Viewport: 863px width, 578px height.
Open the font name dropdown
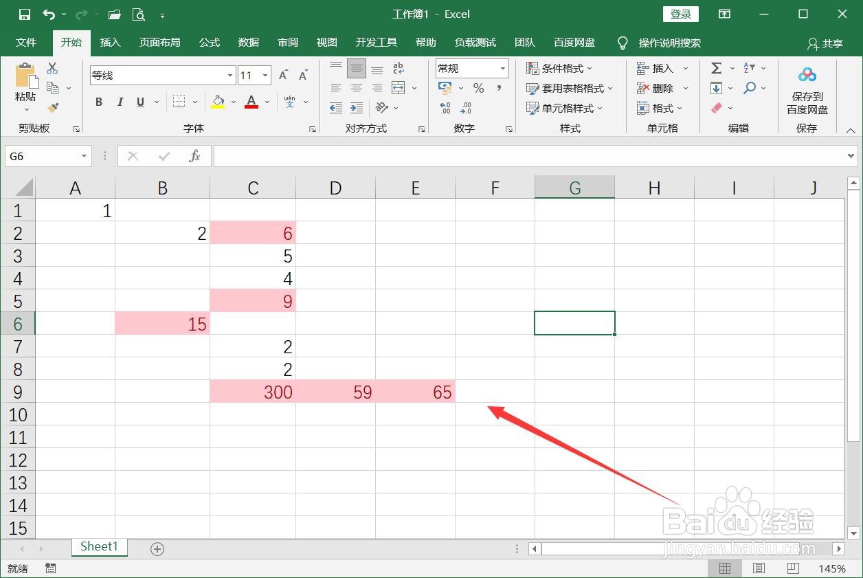pos(230,76)
